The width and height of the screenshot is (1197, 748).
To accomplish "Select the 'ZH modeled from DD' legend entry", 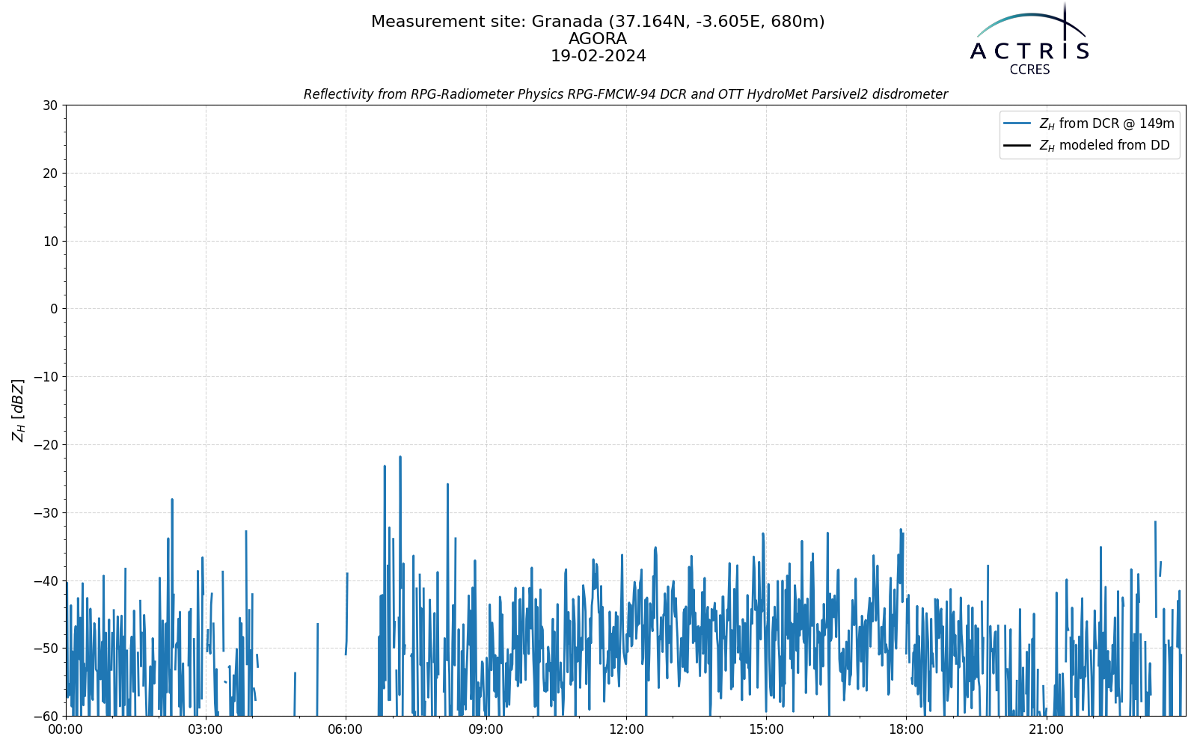I will (1086, 145).
